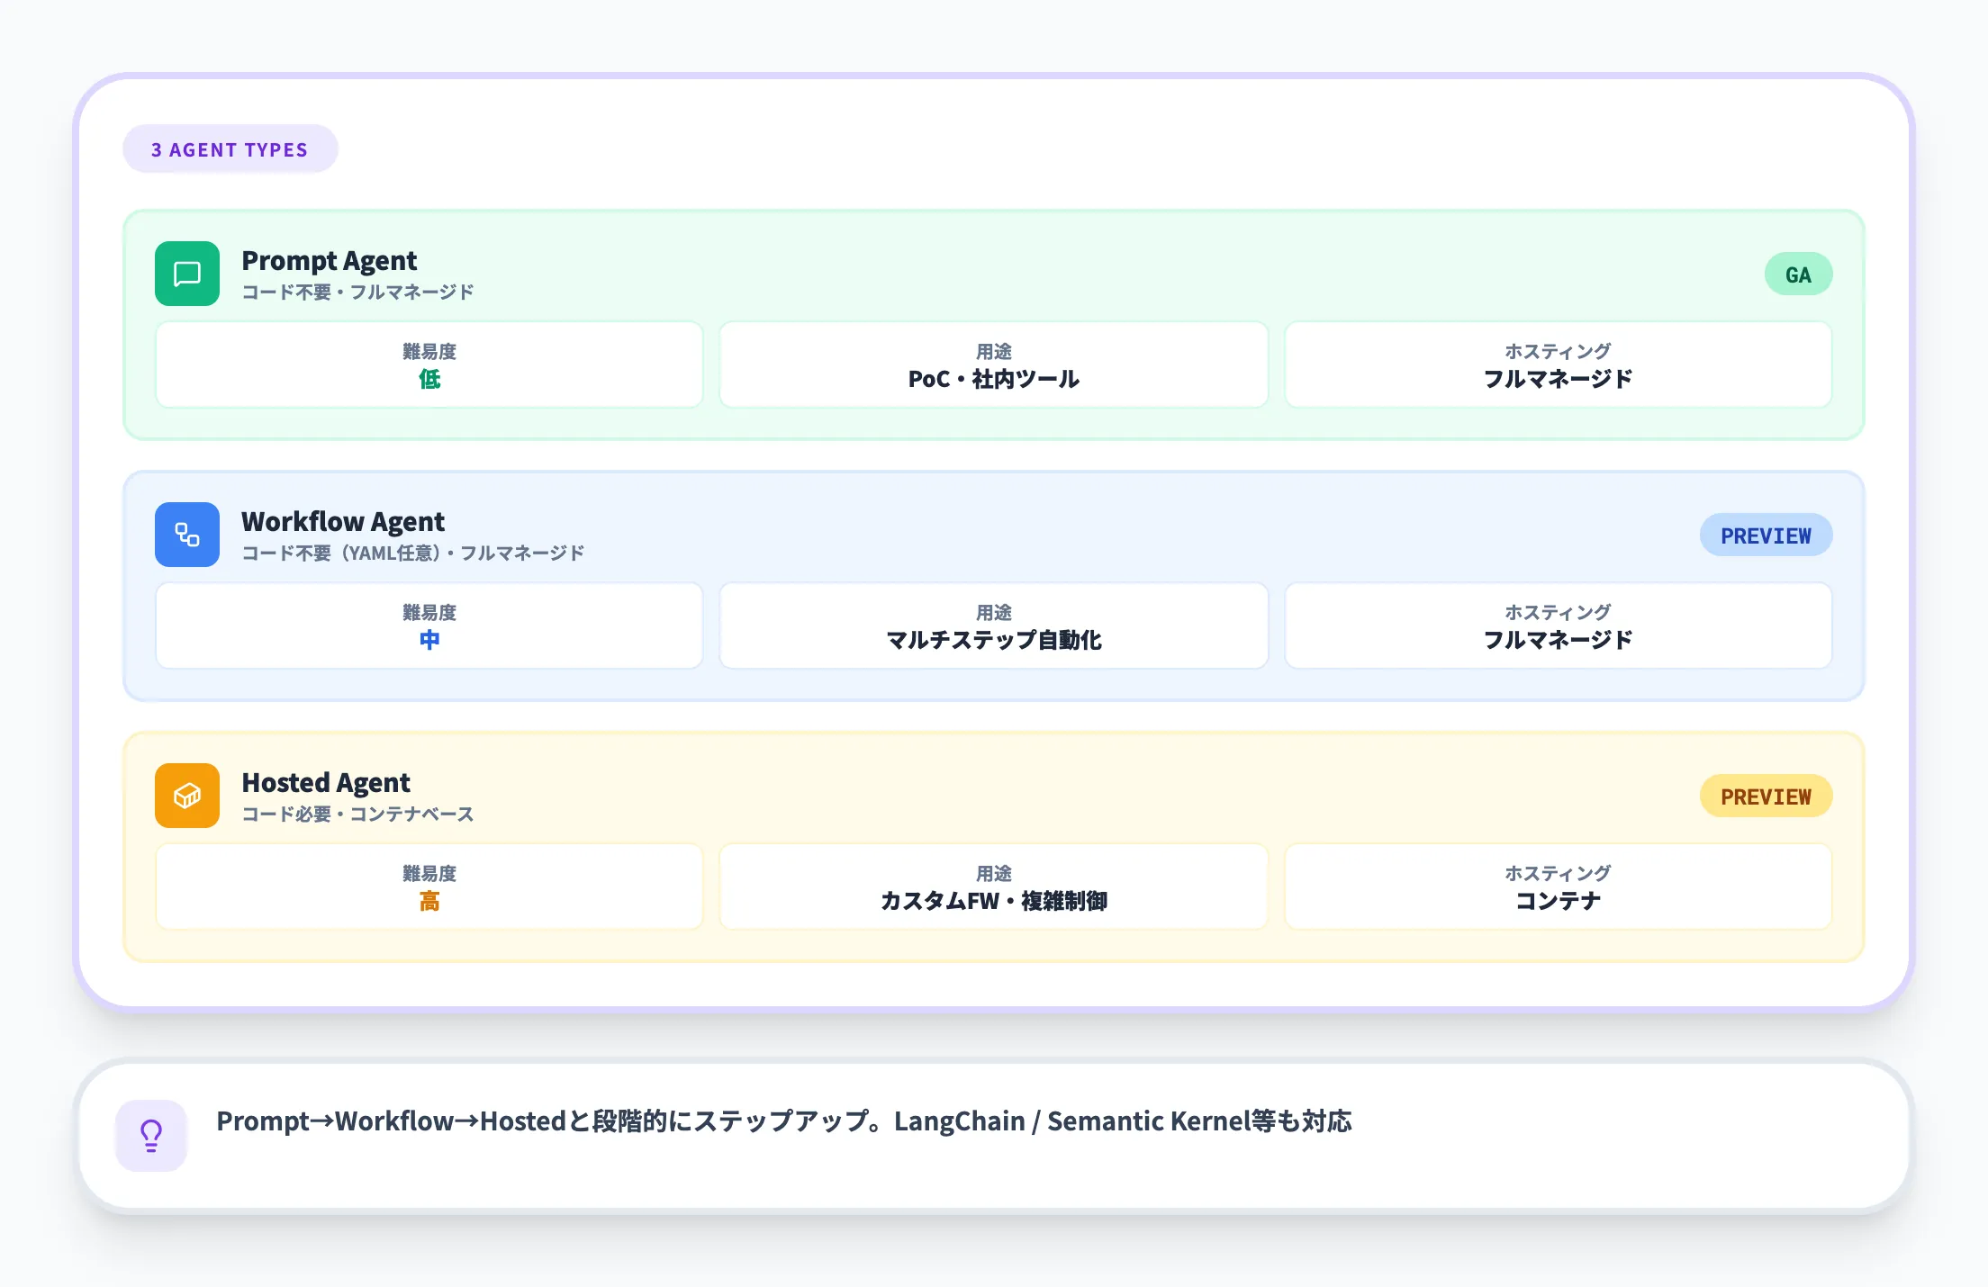Click Prompt Agent difficulty card showing 低

(x=429, y=365)
